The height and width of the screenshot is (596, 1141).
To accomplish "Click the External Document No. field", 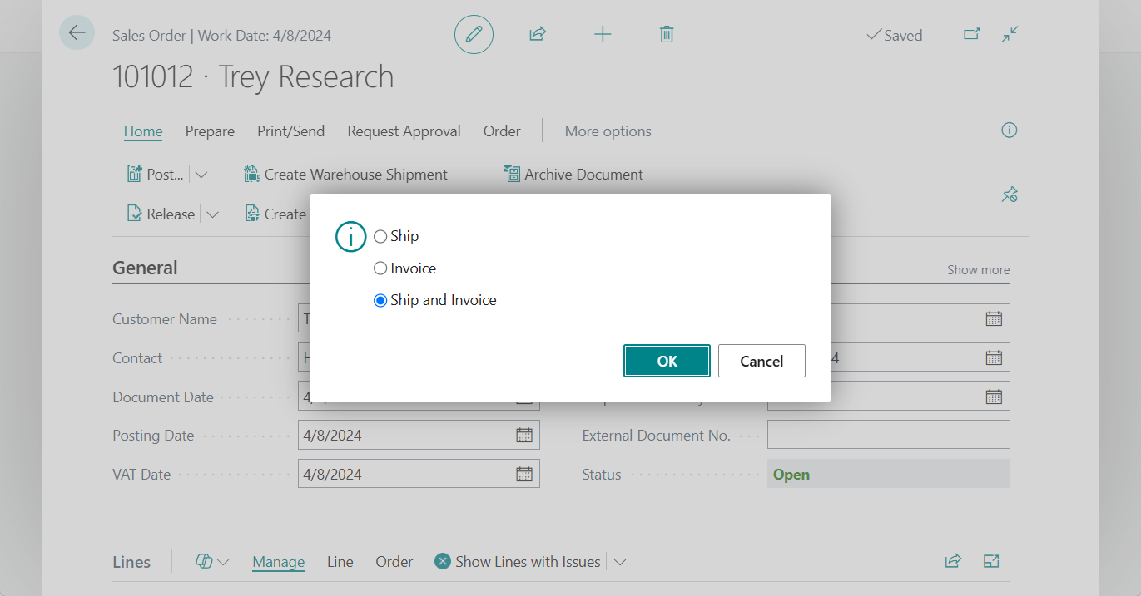I will (x=888, y=434).
